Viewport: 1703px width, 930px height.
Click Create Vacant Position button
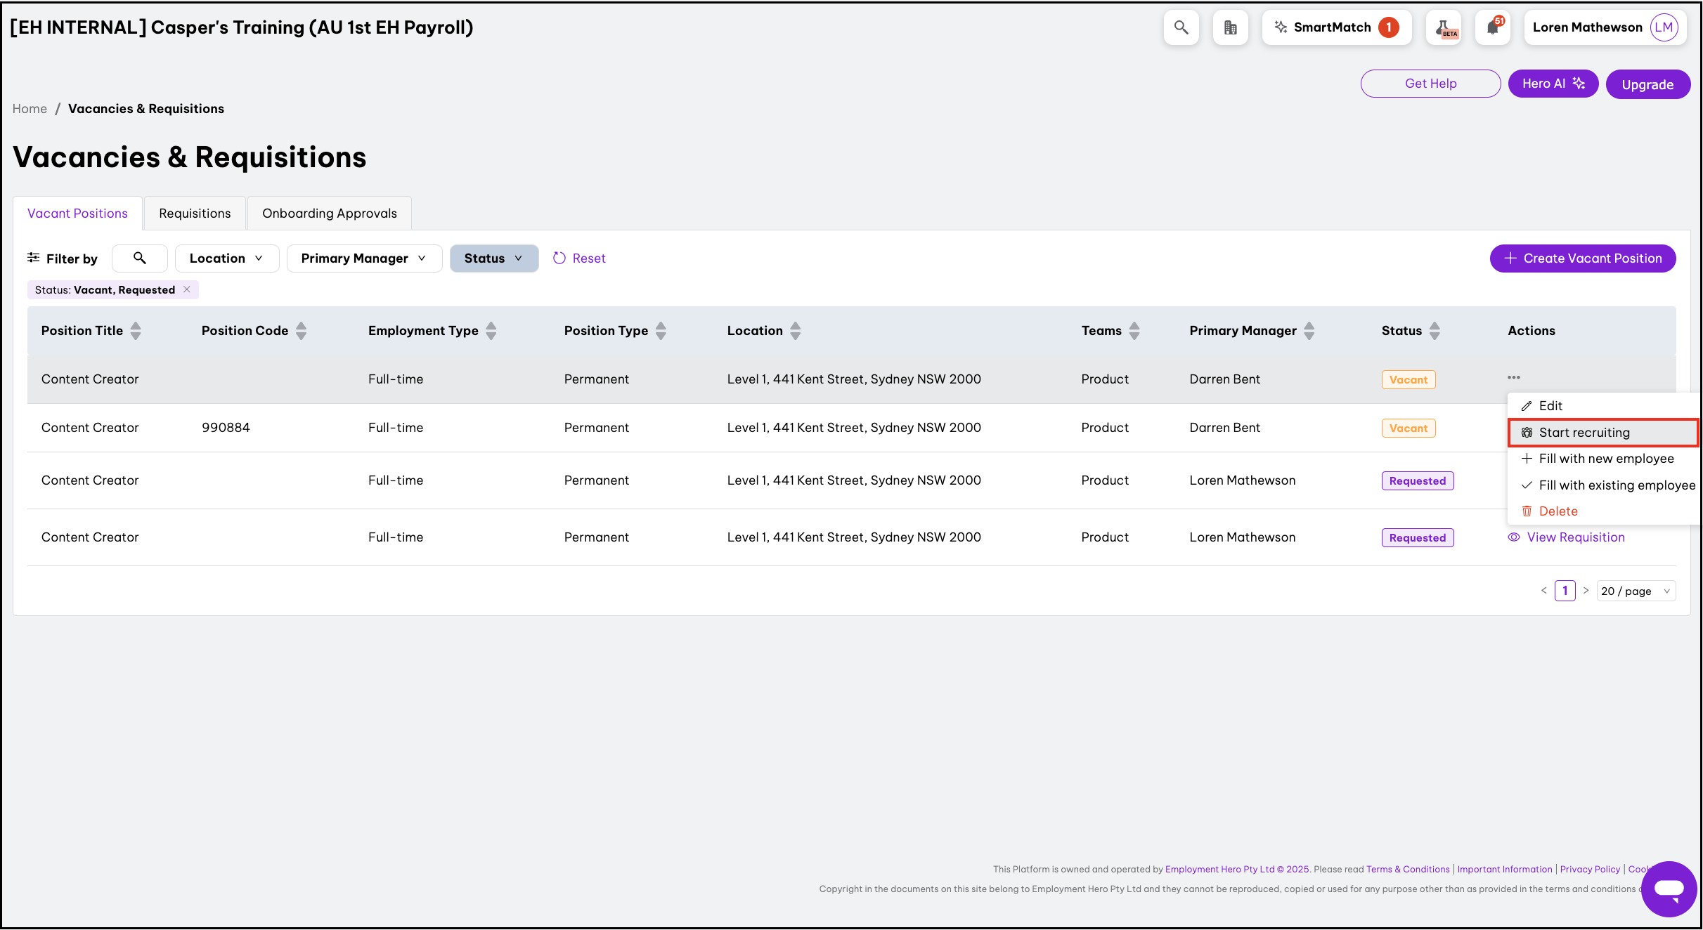click(1582, 258)
